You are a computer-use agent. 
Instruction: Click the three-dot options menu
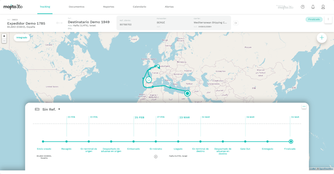point(328,19)
